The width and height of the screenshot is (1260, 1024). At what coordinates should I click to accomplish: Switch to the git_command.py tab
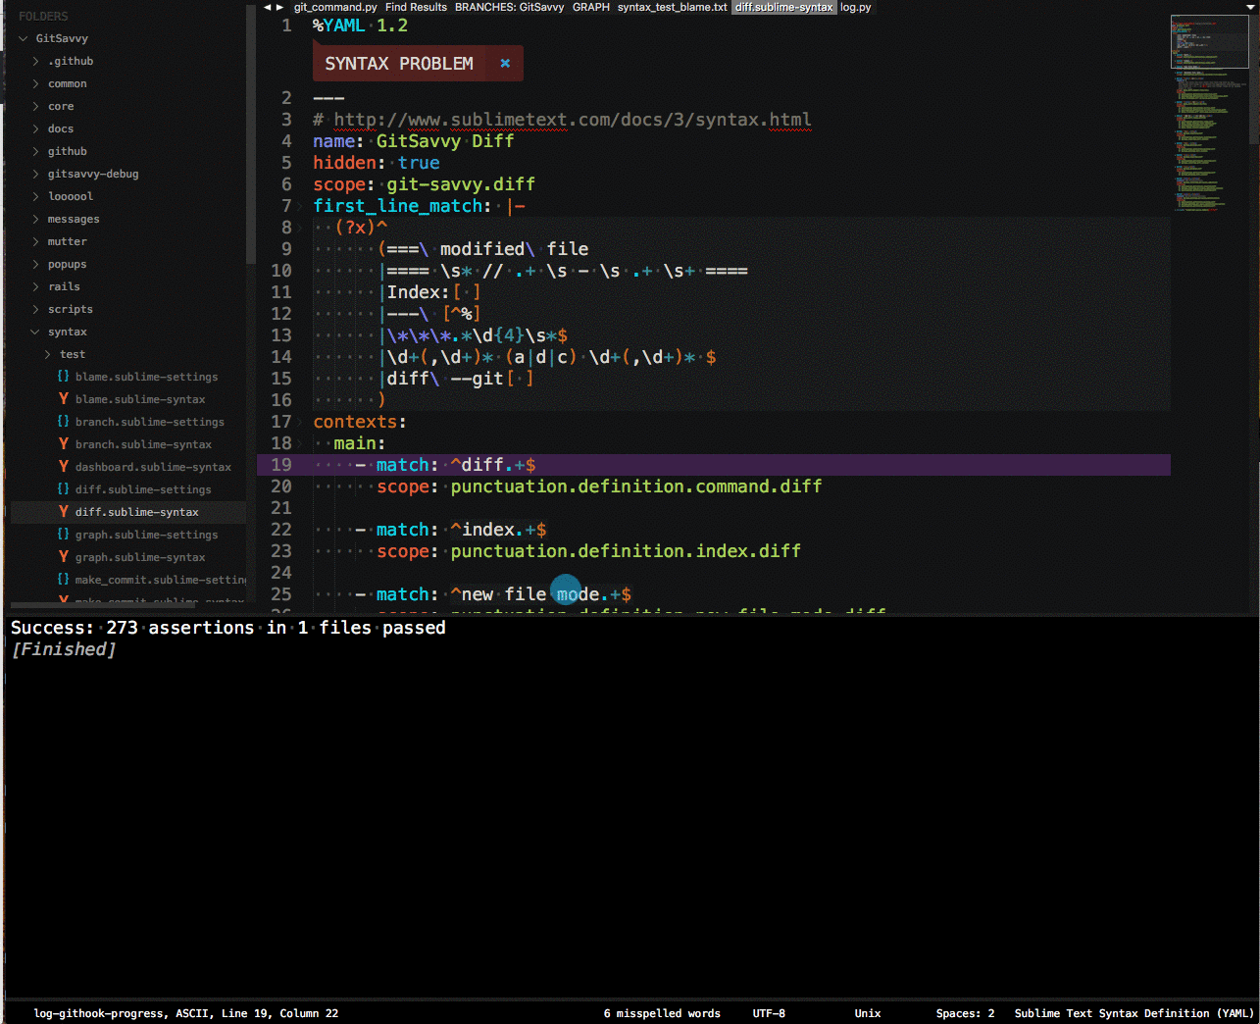(x=335, y=7)
